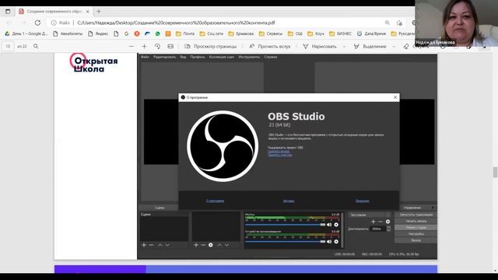498x280 pixels.
Task: Open the Коллекция сцен menu in OBS
Action: tap(222, 57)
